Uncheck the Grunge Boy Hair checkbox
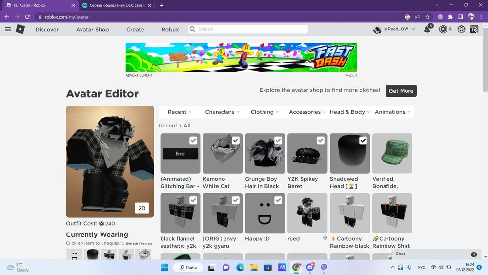Image resolution: width=488 pixels, height=275 pixels. click(x=278, y=141)
